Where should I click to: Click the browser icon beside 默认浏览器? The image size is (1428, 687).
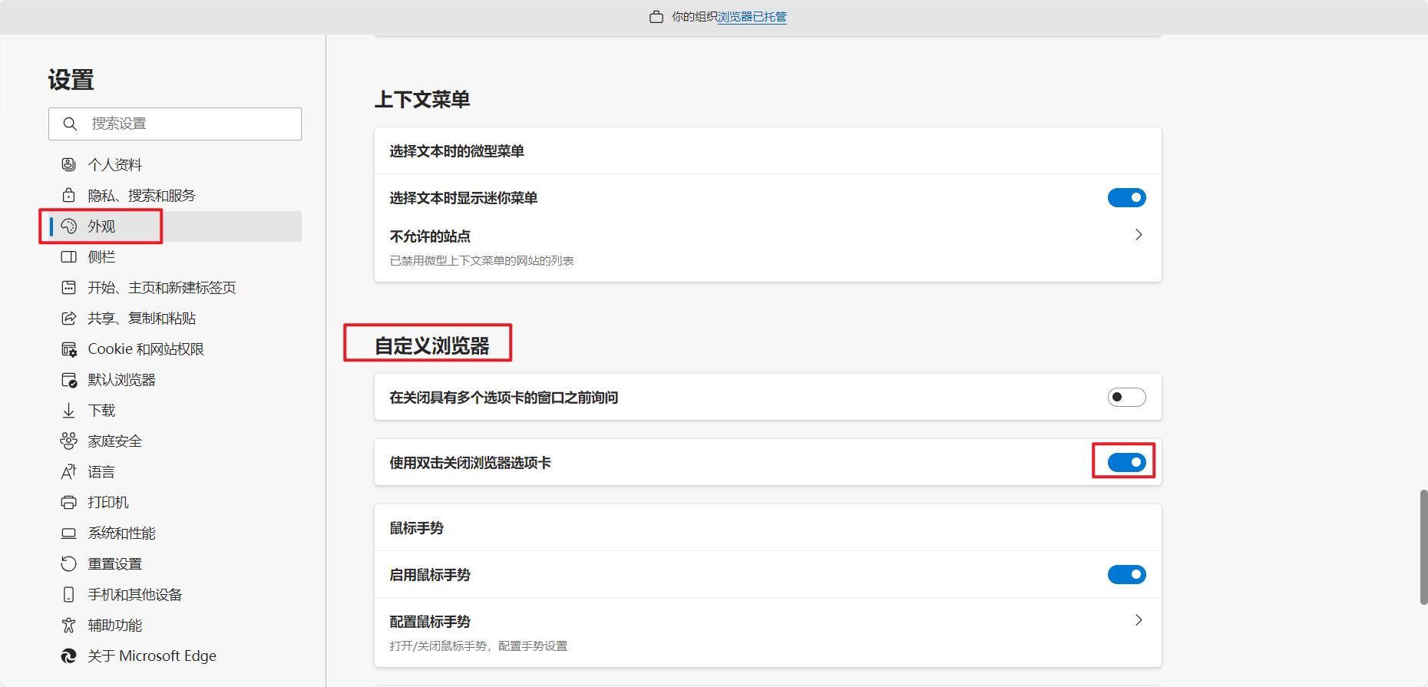pyautogui.click(x=68, y=380)
